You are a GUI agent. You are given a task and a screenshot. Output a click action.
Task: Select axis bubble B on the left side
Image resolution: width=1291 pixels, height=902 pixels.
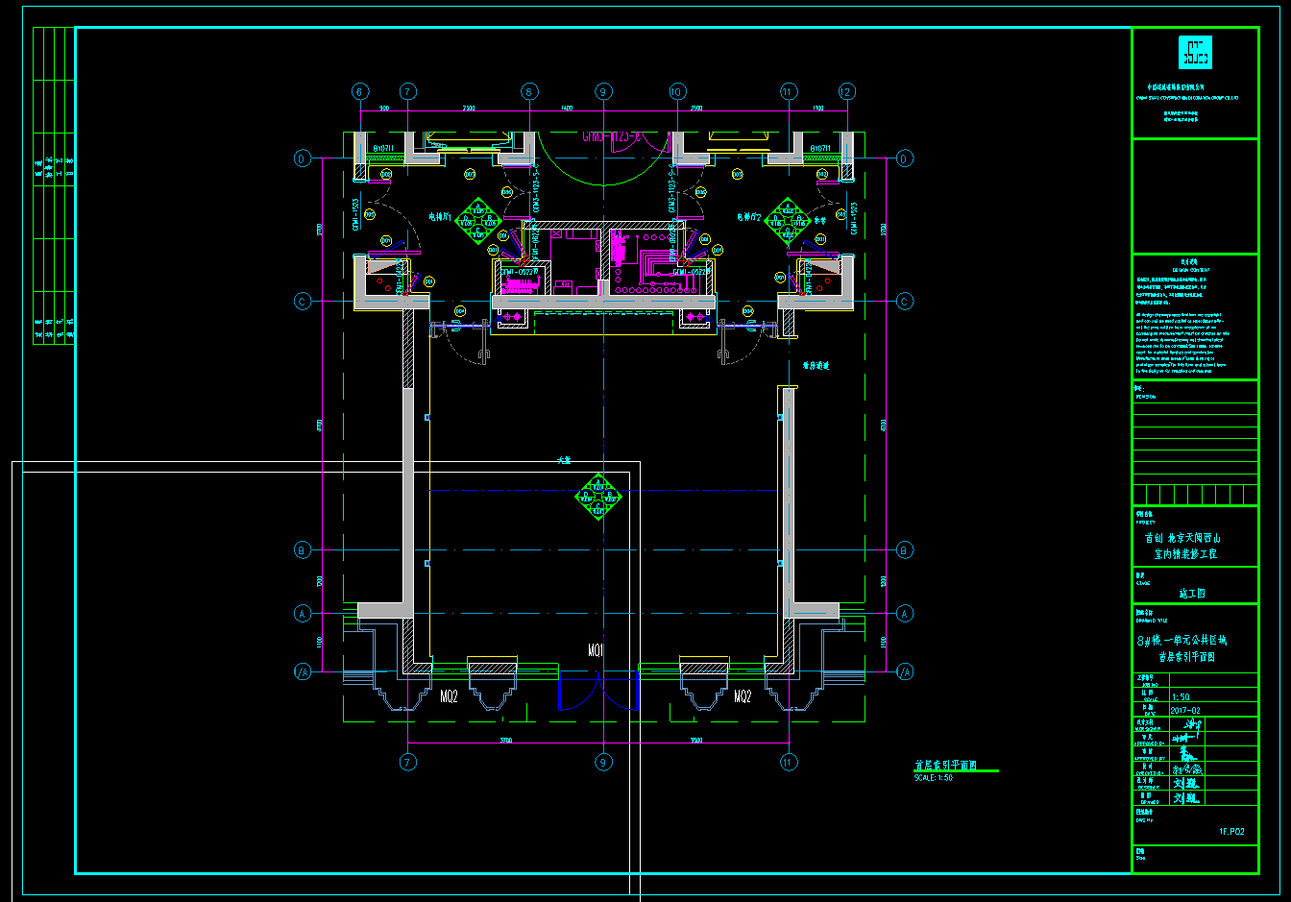point(303,550)
